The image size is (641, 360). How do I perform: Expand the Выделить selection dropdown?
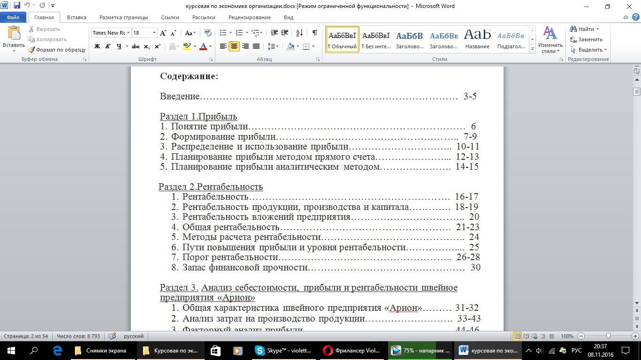(x=588, y=50)
